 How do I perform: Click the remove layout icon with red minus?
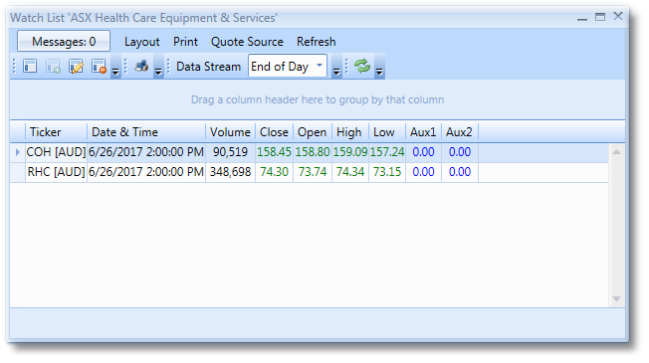tap(100, 67)
